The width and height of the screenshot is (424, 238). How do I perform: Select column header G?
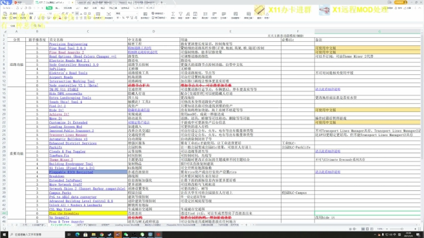(x=379, y=31)
